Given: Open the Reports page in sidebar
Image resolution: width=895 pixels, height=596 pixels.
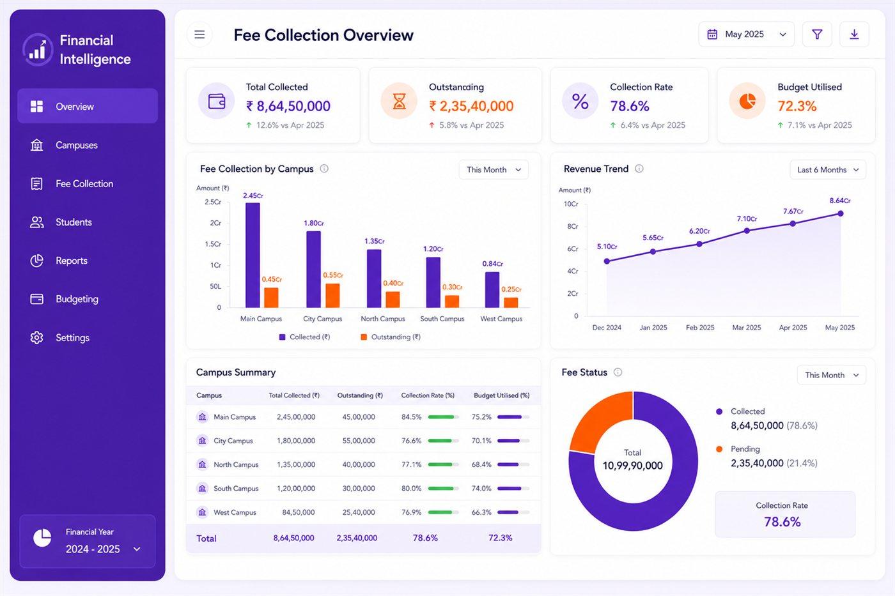Looking at the screenshot, I should pyautogui.click(x=88, y=261).
